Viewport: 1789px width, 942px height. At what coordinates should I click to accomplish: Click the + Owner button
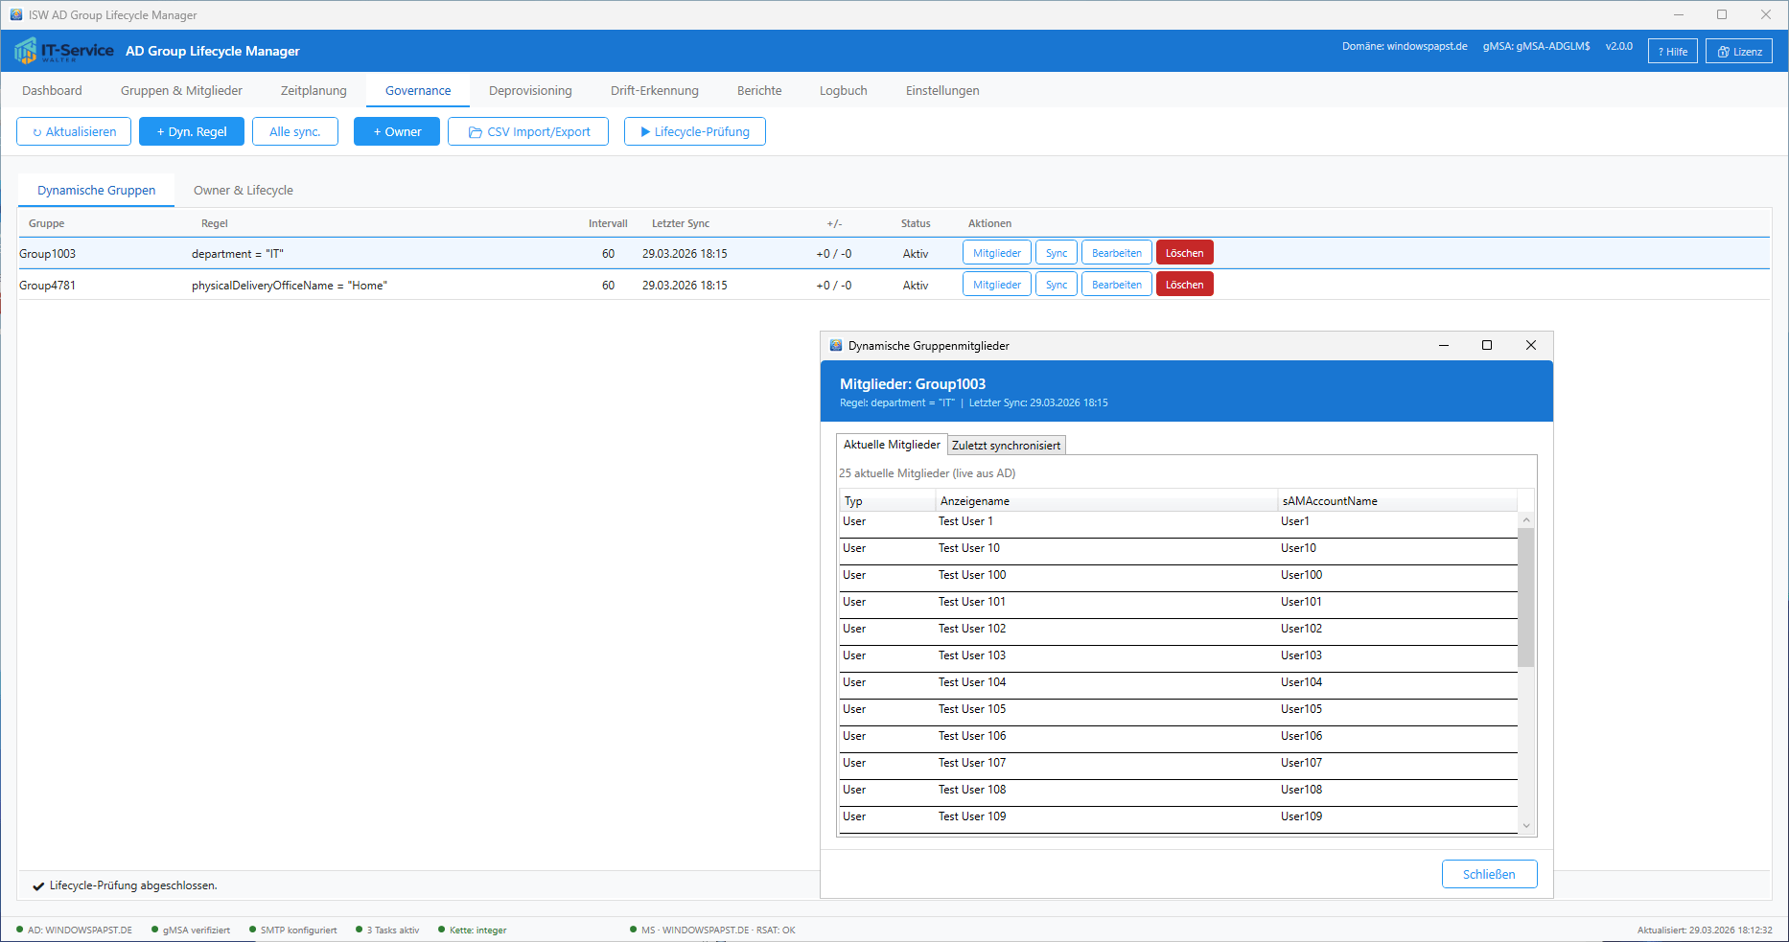[x=397, y=132]
